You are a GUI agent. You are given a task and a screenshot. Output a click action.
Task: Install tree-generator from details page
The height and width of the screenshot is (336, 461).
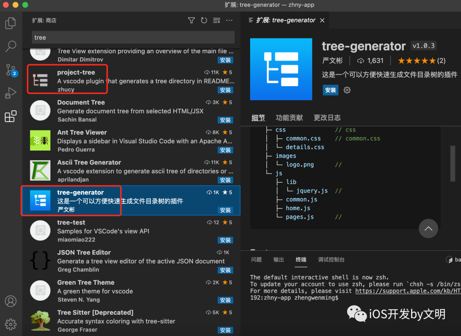coord(330,90)
